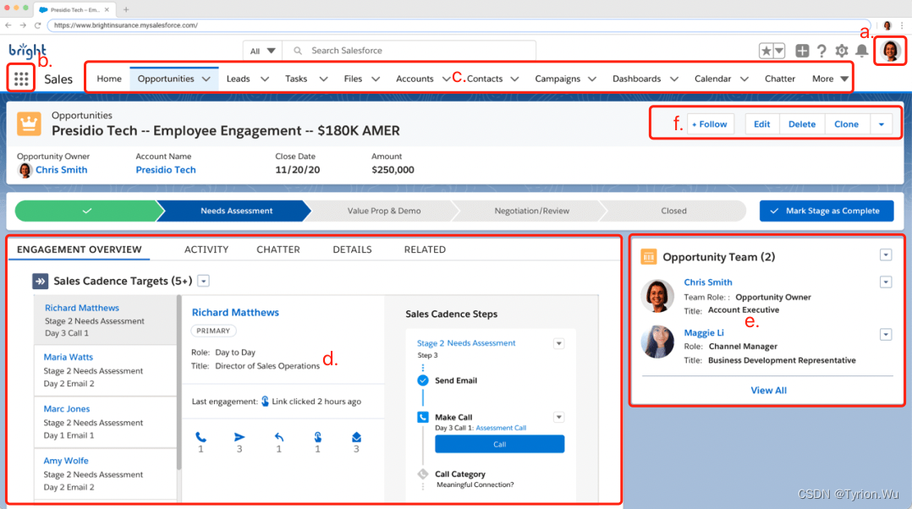Image resolution: width=912 pixels, height=509 pixels.
Task: Click the sent email paper-plane icon
Action: point(239,437)
